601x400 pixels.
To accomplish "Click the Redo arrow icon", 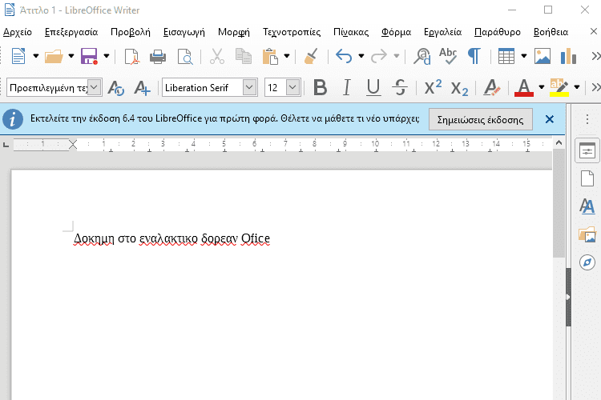I will pyautogui.click(x=379, y=56).
